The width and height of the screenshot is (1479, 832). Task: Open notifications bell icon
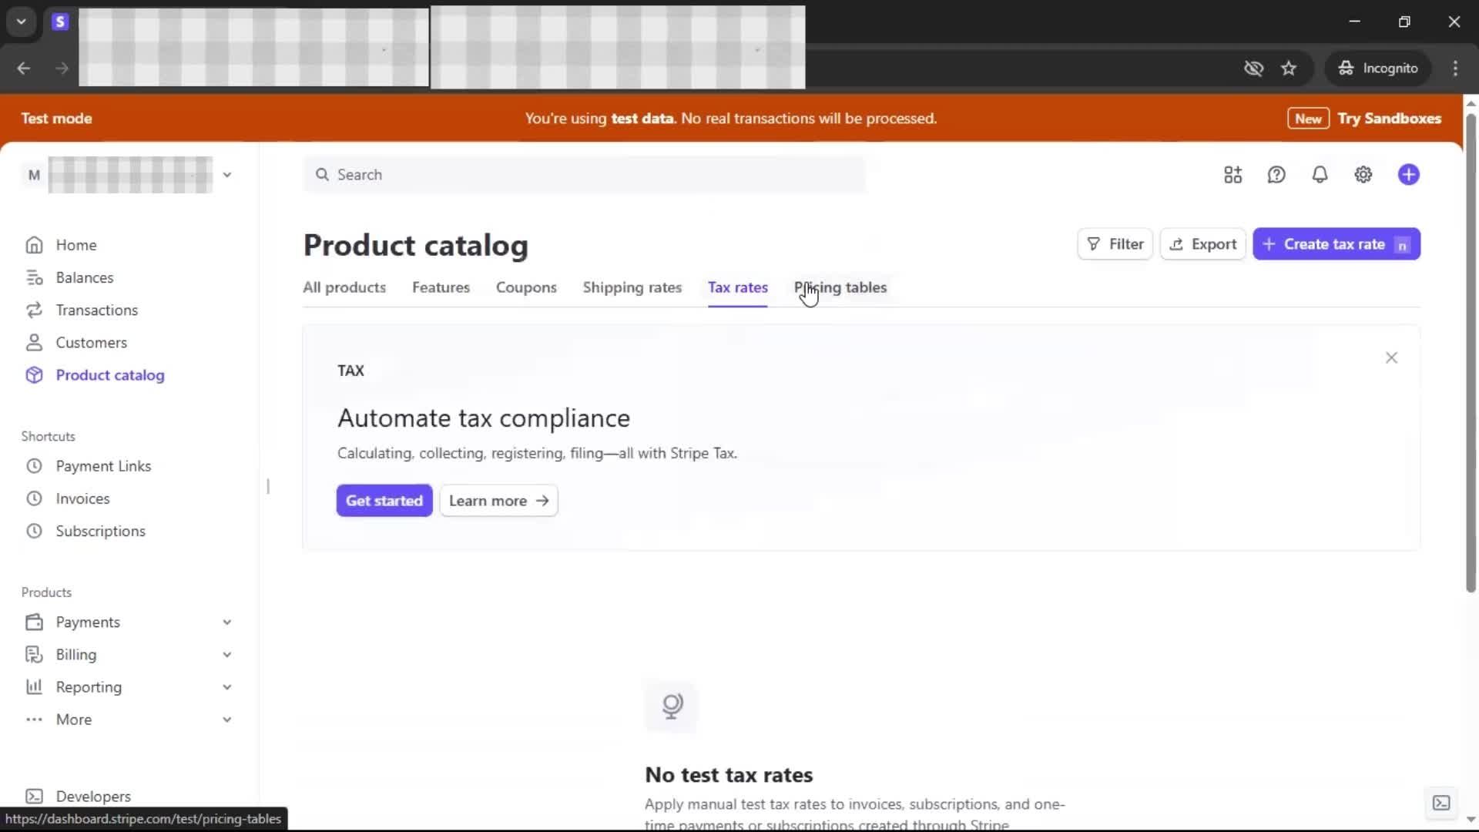click(1320, 175)
